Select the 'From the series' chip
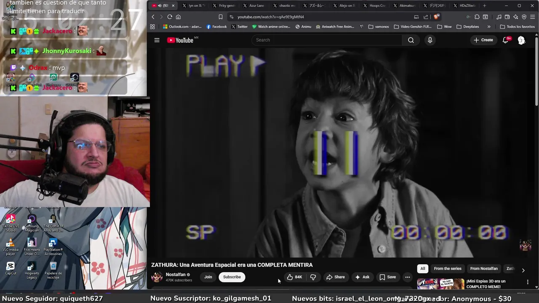 point(447,268)
